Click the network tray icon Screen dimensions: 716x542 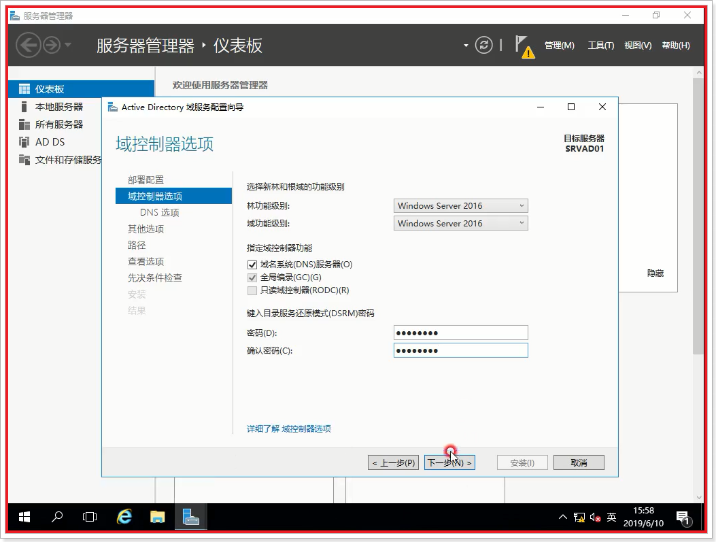tap(579, 518)
